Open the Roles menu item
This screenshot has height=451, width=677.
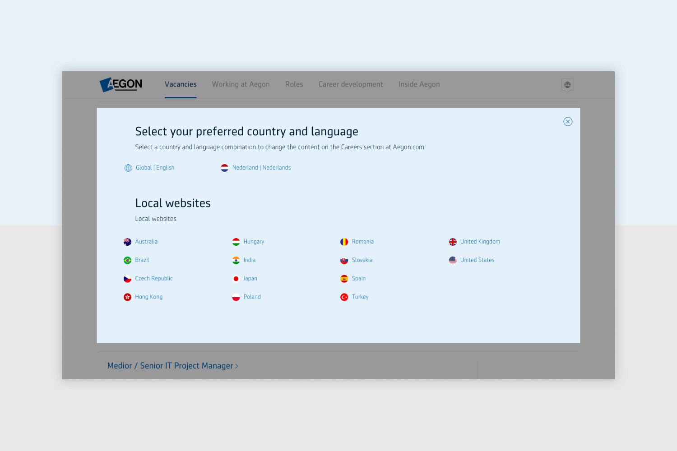coord(294,84)
